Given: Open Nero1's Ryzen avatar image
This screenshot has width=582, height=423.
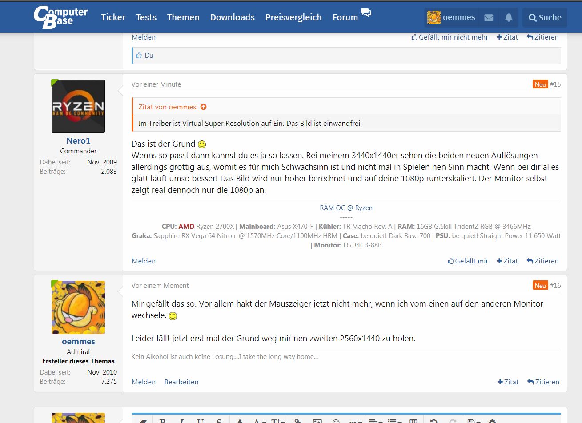Looking at the screenshot, I should (x=78, y=106).
